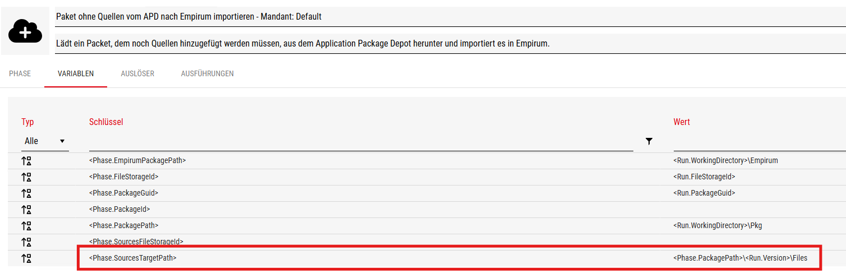Viewport: 846px width, 278px height.
Task: Sort by the Schlüssel column header
Action: pyautogui.click(x=106, y=122)
